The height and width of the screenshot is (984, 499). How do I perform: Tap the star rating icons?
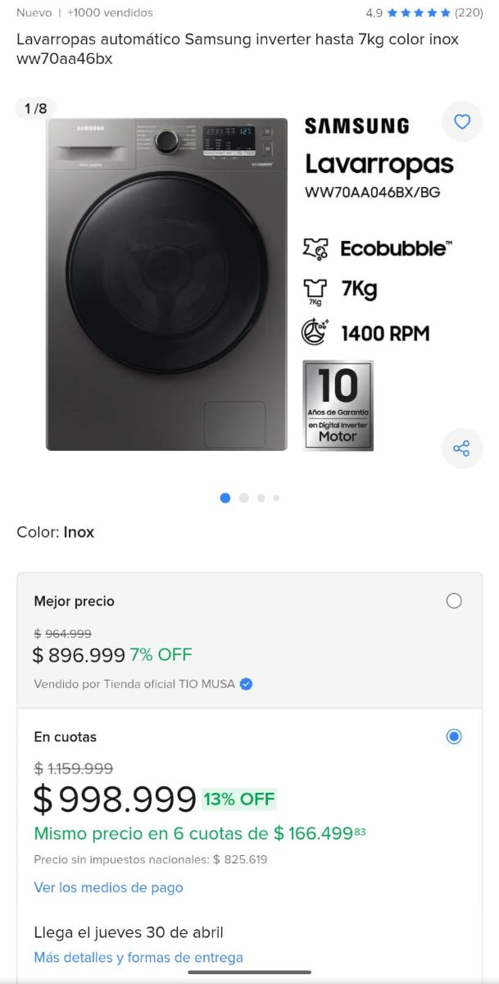click(419, 13)
